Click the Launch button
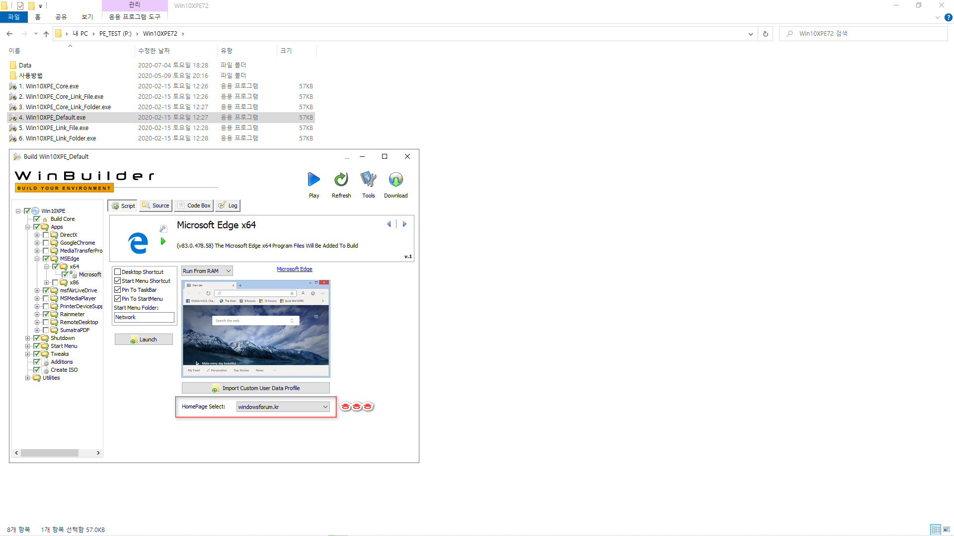Image resolution: width=954 pixels, height=536 pixels. tap(144, 339)
